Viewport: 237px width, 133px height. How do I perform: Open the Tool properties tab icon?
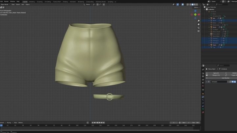pyautogui.click(x=203, y=69)
